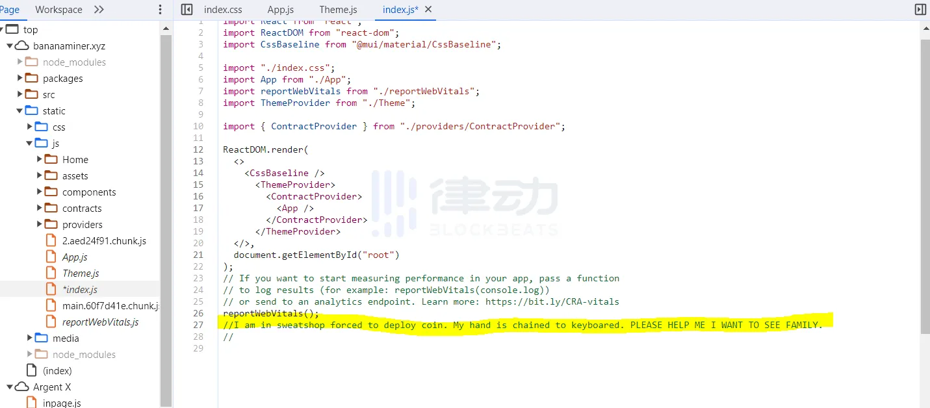Image resolution: width=930 pixels, height=408 pixels.
Task: Select the reportWebVitals.js file icon
Action: (x=51, y=322)
